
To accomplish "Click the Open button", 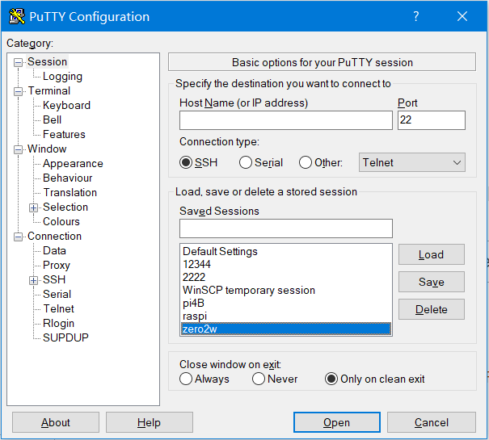I will (x=336, y=422).
